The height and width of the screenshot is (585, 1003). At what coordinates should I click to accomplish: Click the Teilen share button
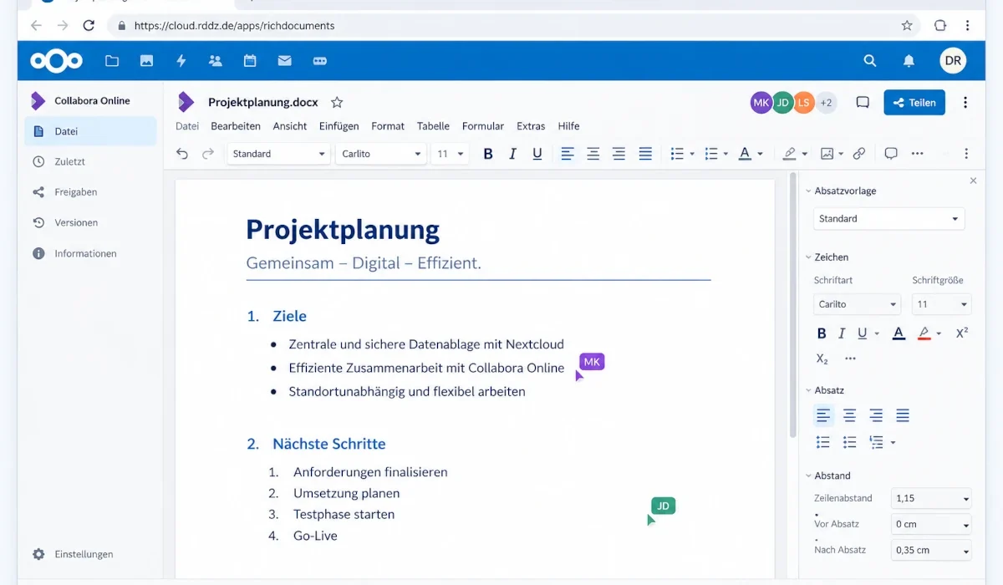(x=914, y=103)
